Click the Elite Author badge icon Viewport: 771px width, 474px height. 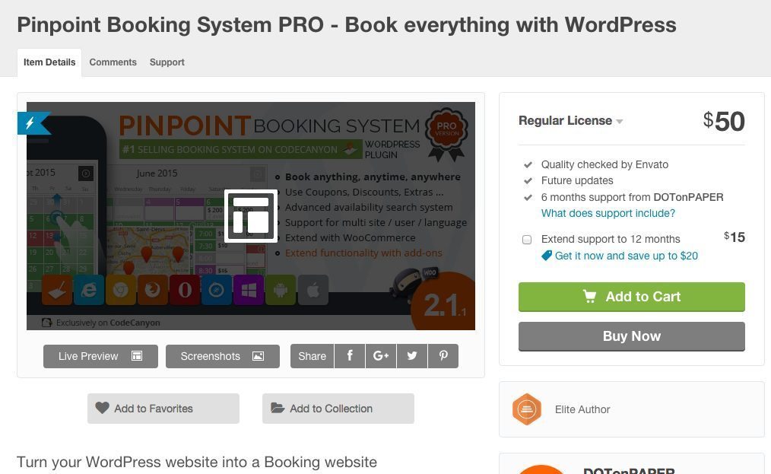click(527, 409)
